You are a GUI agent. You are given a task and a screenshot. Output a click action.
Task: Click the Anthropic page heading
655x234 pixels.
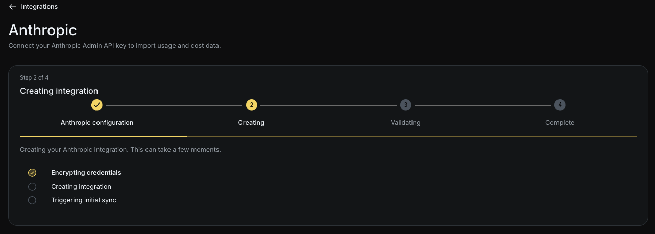(43, 30)
